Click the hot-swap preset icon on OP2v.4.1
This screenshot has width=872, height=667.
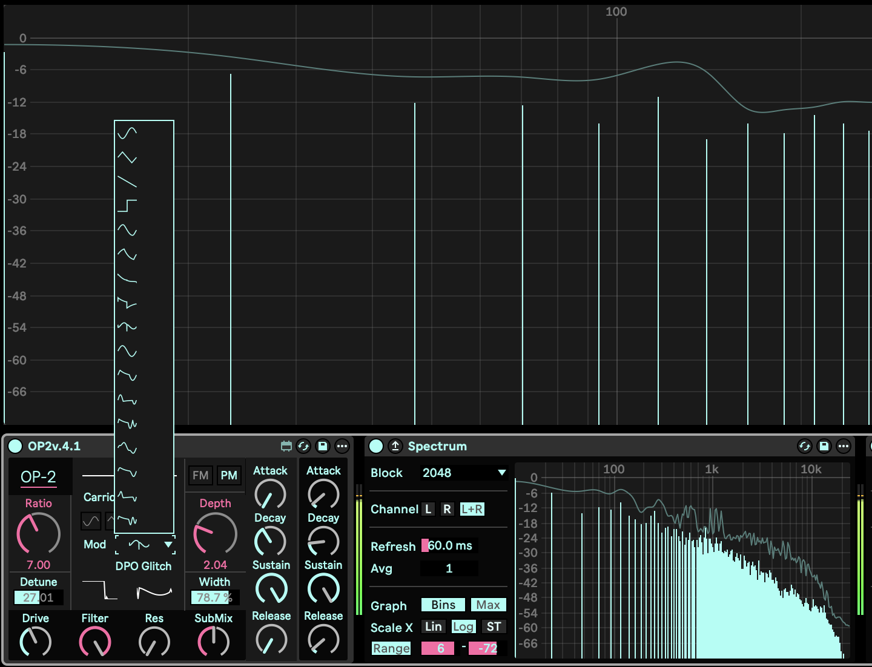click(x=303, y=446)
